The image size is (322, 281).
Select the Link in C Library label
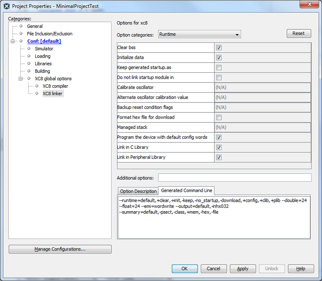point(133,147)
